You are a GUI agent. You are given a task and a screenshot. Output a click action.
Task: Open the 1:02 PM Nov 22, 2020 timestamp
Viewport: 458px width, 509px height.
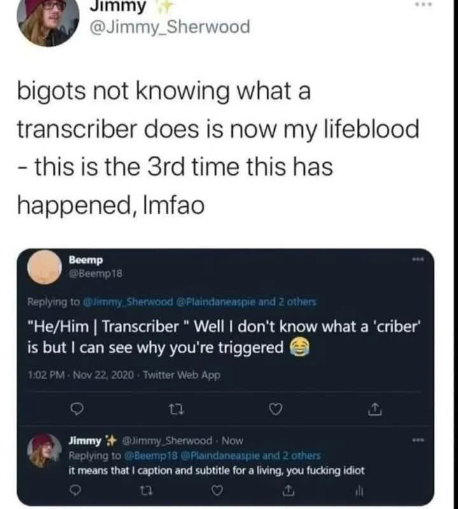point(81,375)
